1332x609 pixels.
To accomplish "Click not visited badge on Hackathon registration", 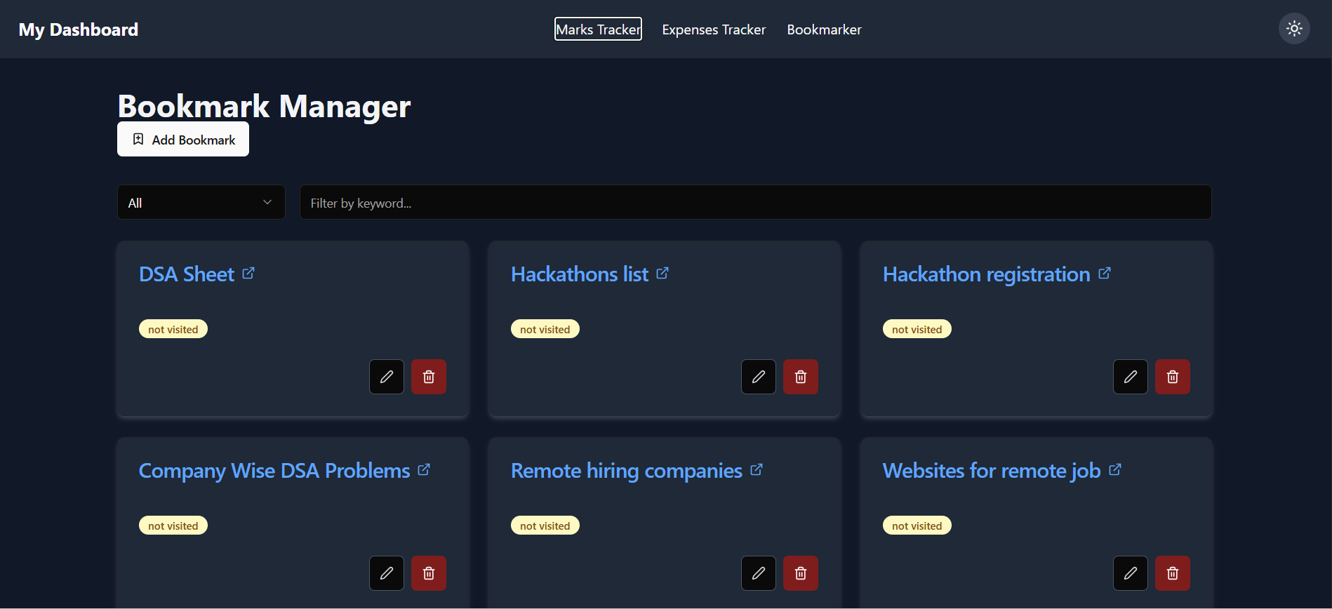I will [917, 329].
